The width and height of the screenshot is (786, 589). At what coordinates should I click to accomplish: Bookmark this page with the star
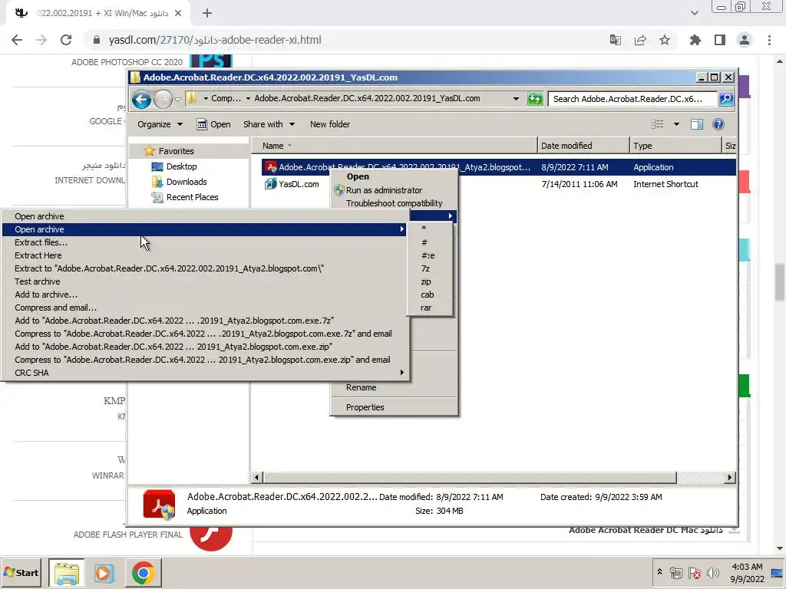coord(665,40)
